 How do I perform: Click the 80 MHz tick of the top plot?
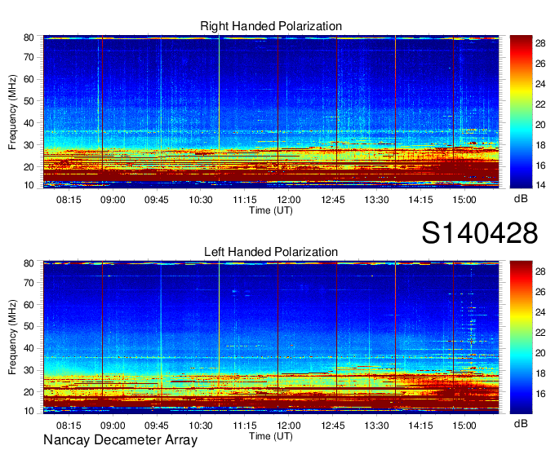(29, 37)
